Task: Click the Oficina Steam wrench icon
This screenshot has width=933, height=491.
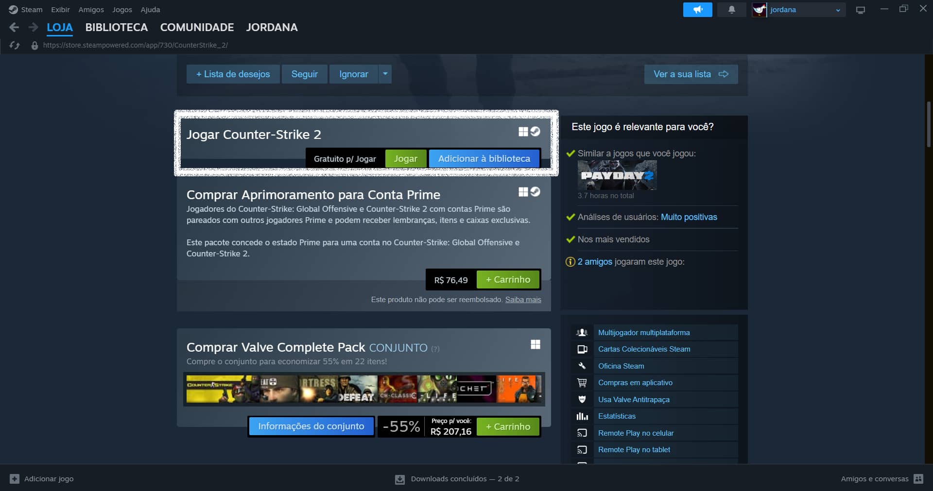Action: point(582,366)
